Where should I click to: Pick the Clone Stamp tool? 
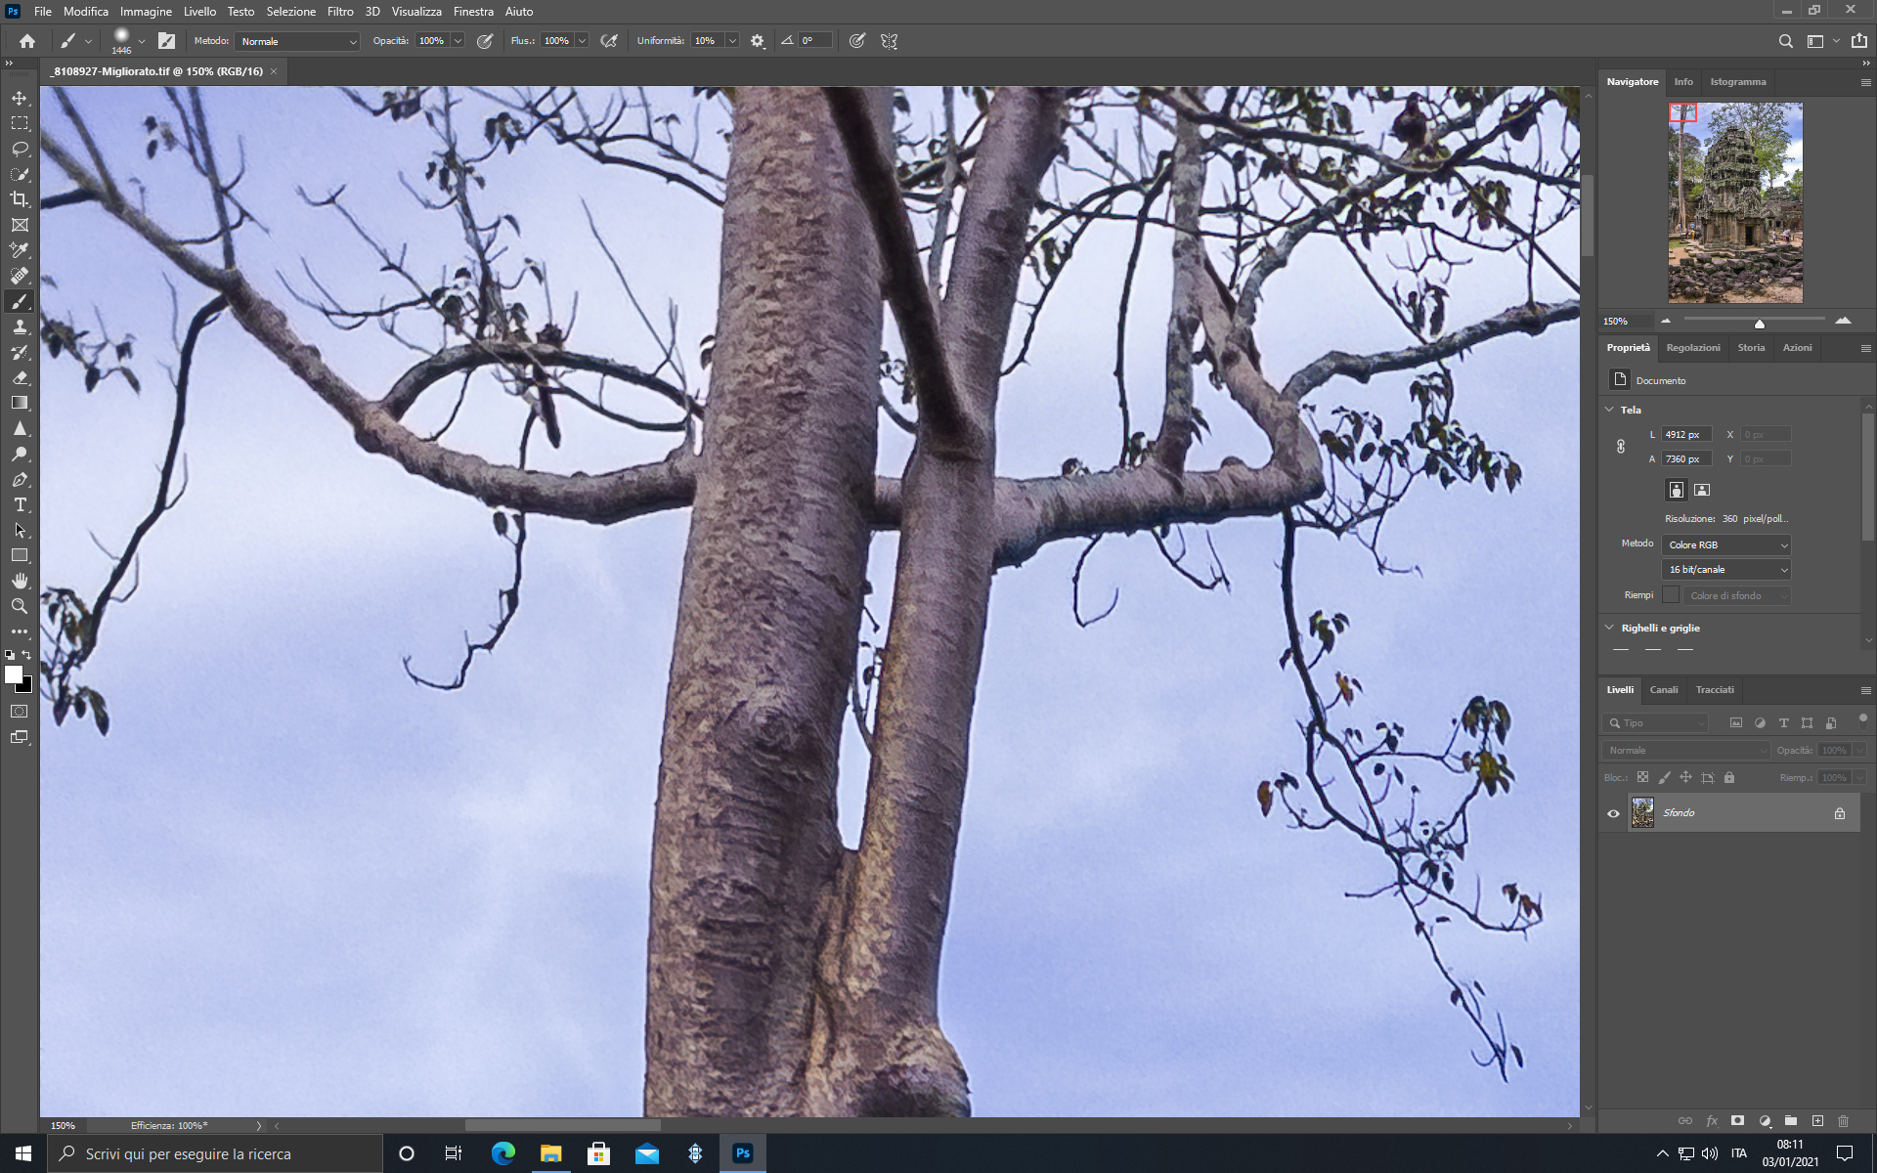(x=20, y=326)
